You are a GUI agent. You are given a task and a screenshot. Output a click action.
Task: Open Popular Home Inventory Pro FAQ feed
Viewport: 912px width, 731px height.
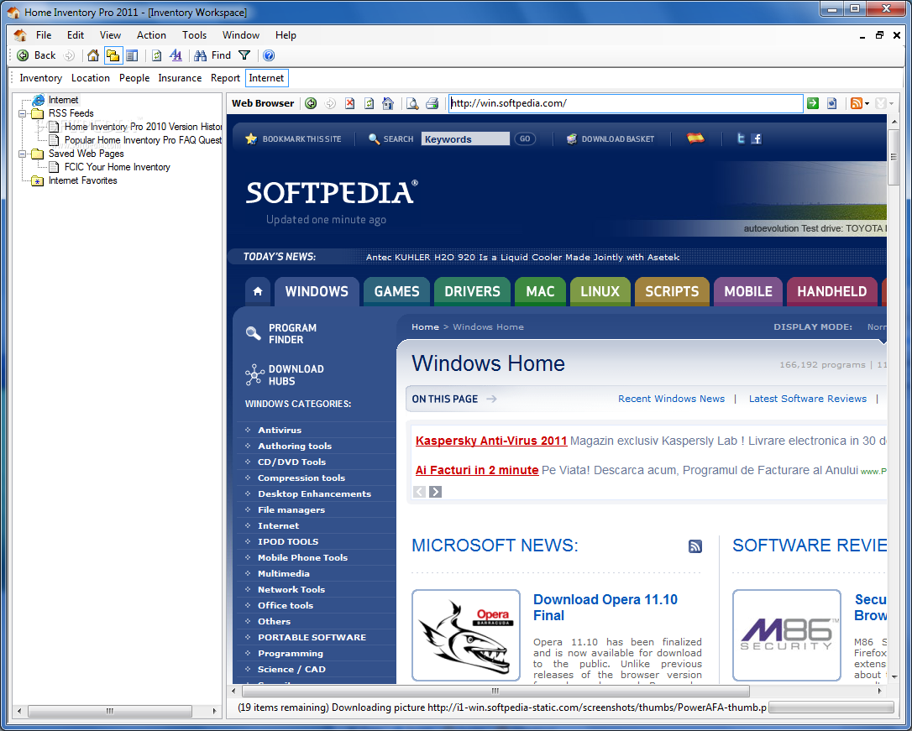(x=143, y=140)
